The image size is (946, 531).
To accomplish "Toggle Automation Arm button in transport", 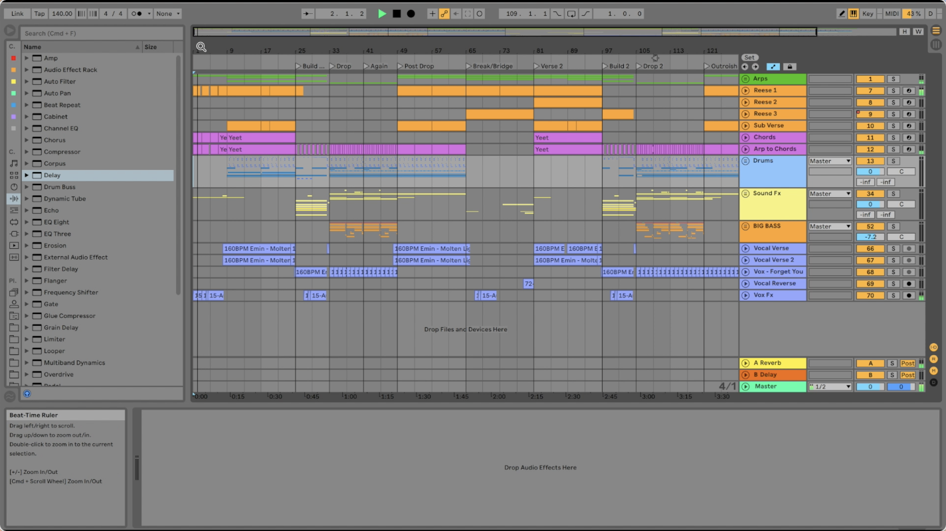I will click(444, 13).
